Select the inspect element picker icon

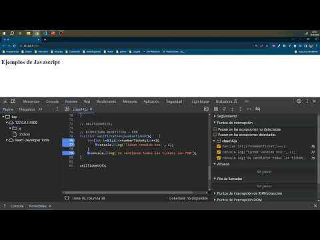click(5, 101)
